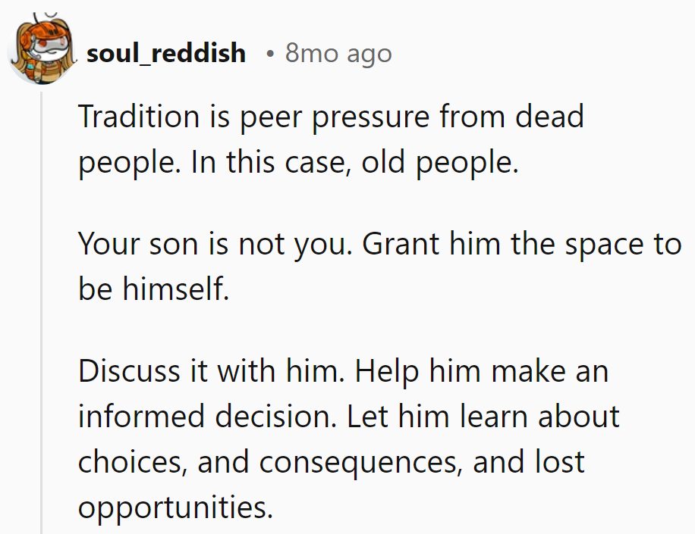Click the "8mo ago" comment timestamp

(x=338, y=53)
